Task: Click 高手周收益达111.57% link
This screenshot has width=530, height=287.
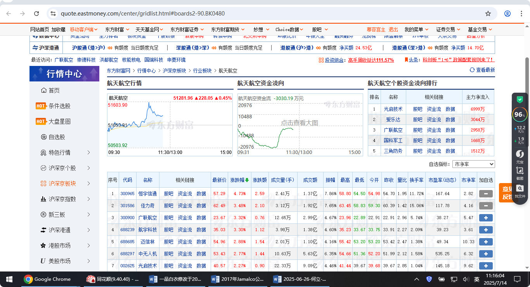Action: [371, 60]
